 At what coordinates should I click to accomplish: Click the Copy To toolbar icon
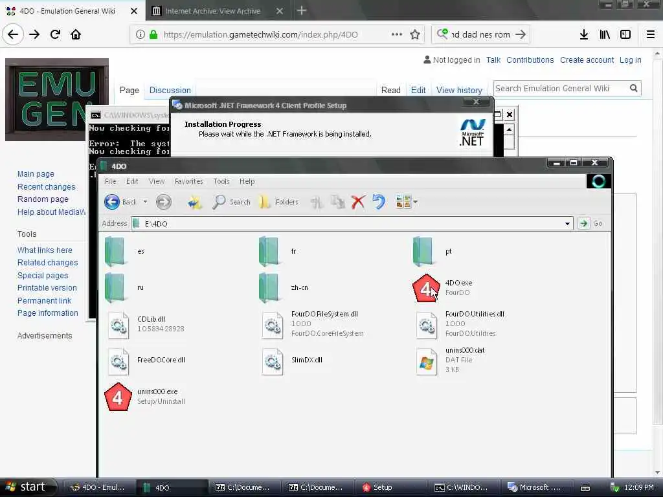337,202
